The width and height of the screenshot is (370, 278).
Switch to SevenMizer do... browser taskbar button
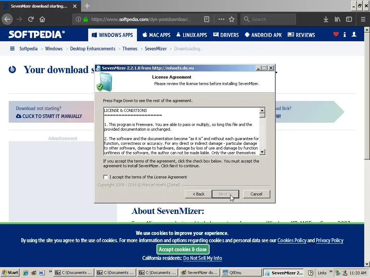click(x=199, y=273)
